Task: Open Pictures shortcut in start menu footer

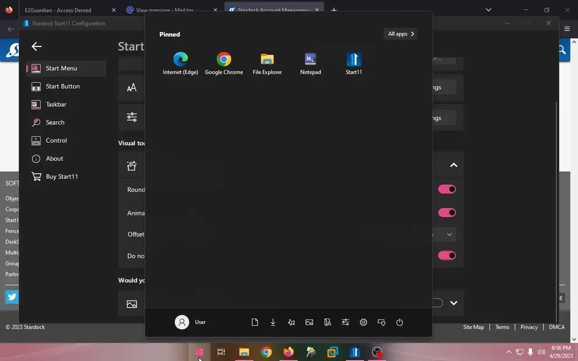Action: [x=309, y=322]
